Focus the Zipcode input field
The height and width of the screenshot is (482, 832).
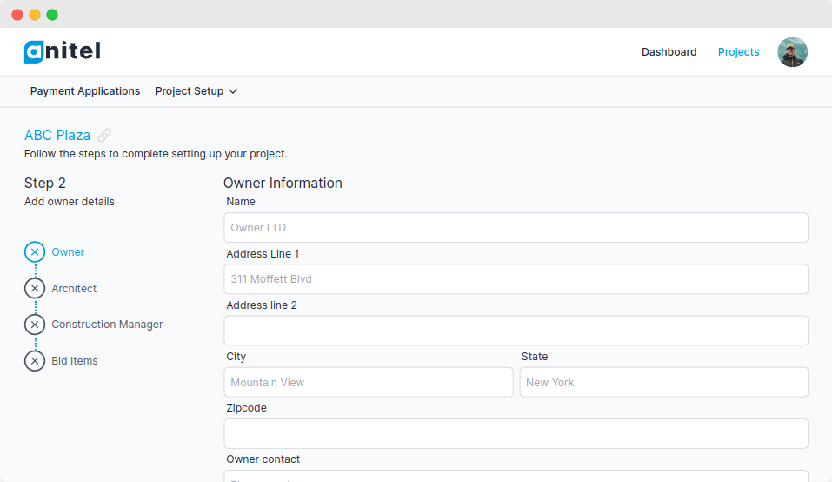[x=516, y=433]
